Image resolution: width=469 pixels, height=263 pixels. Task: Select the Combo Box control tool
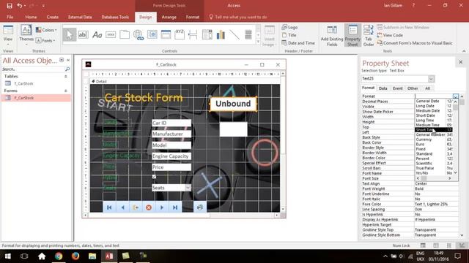point(207,35)
